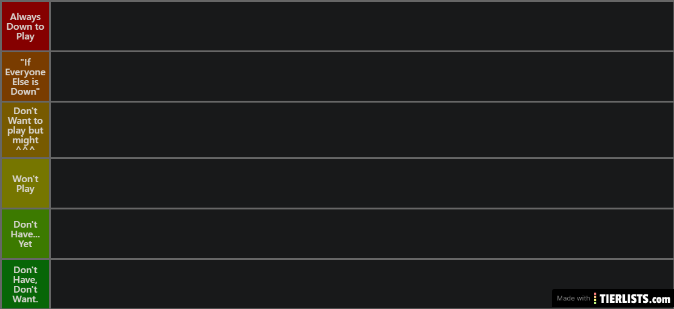Click the TIERLISTS.com colored bars logo icon
Image resolution: width=674 pixels, height=309 pixels.
click(595, 298)
